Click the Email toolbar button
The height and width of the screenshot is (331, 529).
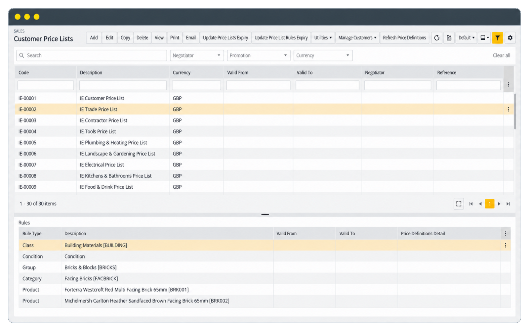click(x=191, y=38)
